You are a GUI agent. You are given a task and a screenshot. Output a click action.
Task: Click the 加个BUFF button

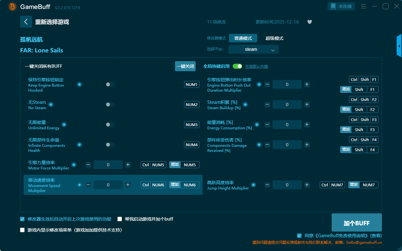(x=356, y=223)
